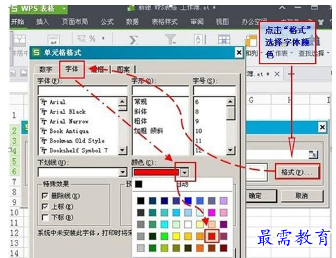Close the 单元格格式 dialog
Screen dimensions: 336x258
[x=239, y=53]
